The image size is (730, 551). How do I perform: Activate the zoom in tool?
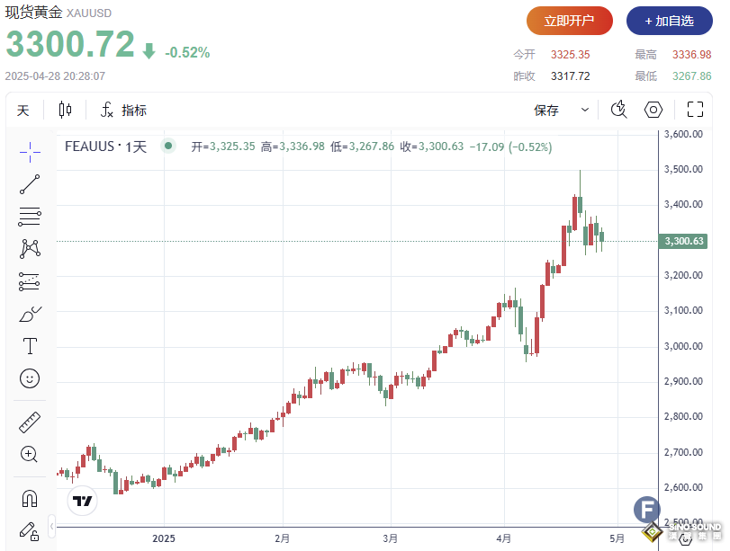(30, 454)
